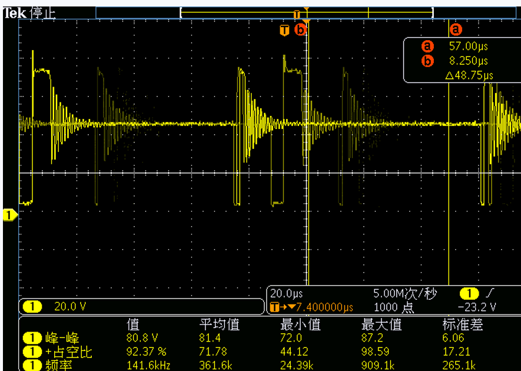
Task: Click channel 1 badge next to 20.0 V
Action: click(32, 306)
